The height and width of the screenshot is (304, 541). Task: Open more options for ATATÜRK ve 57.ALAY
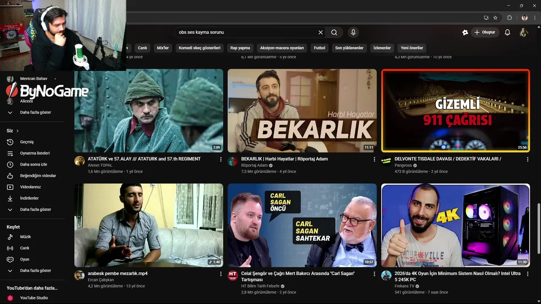pos(221,159)
